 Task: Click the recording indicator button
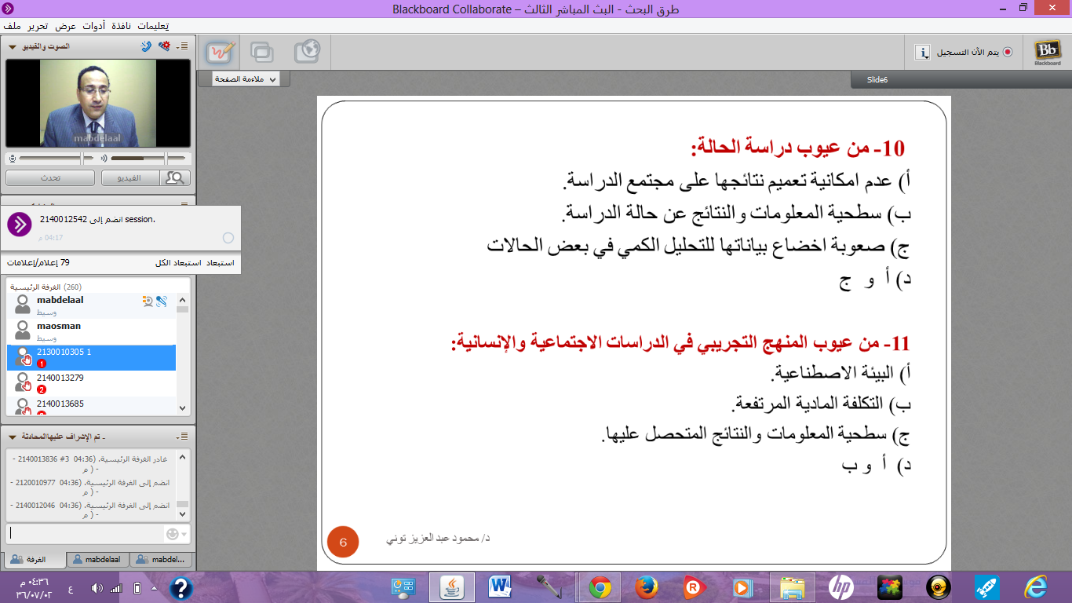click(x=1007, y=53)
